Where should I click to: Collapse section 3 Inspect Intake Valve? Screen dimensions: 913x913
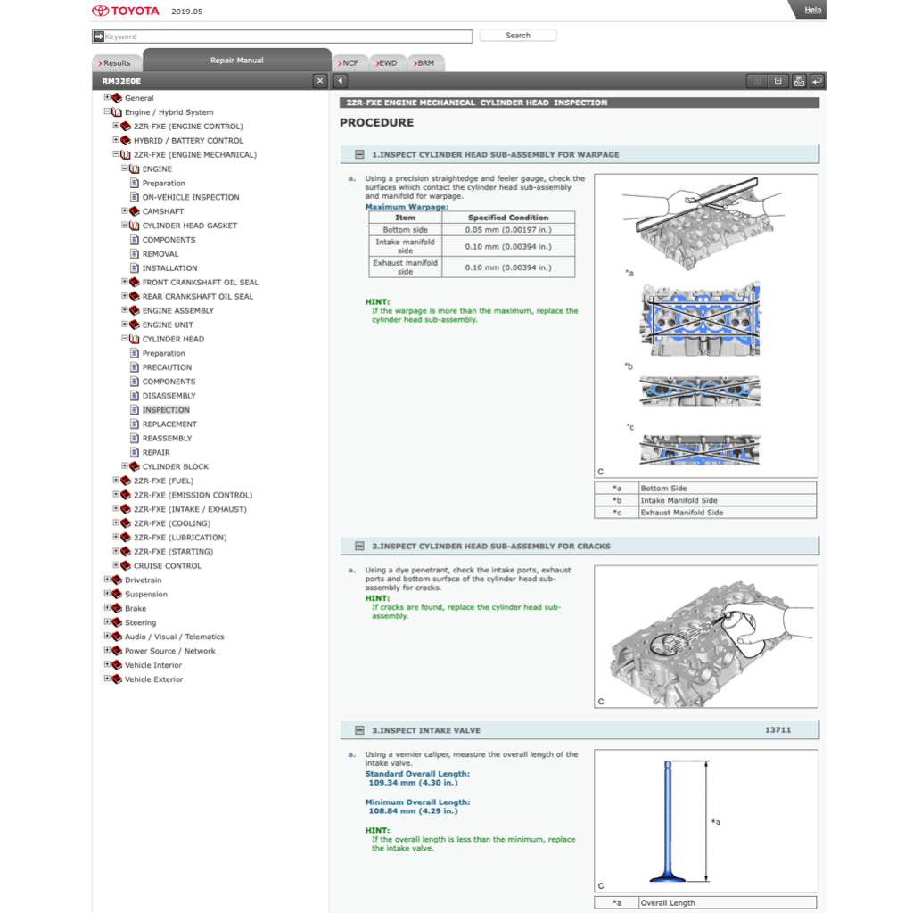coord(359,730)
